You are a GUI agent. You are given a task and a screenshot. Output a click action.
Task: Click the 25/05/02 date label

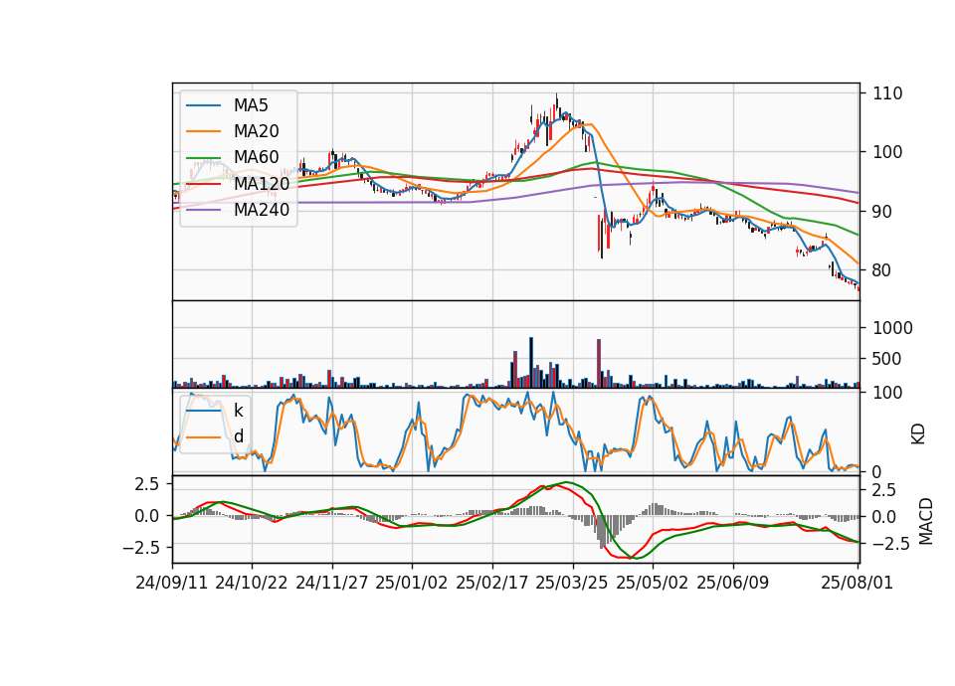click(x=653, y=584)
